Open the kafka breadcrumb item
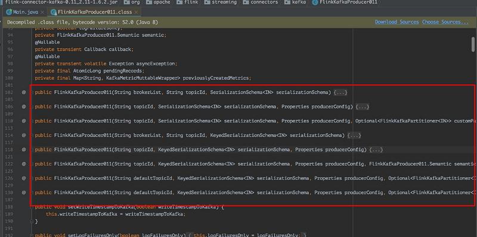477x237 pixels. (299, 2)
